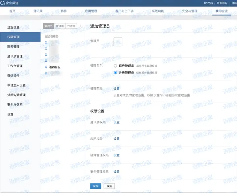237x193 pixels.
Task: Switch to the 管理组 tab
Action: pos(60,26)
